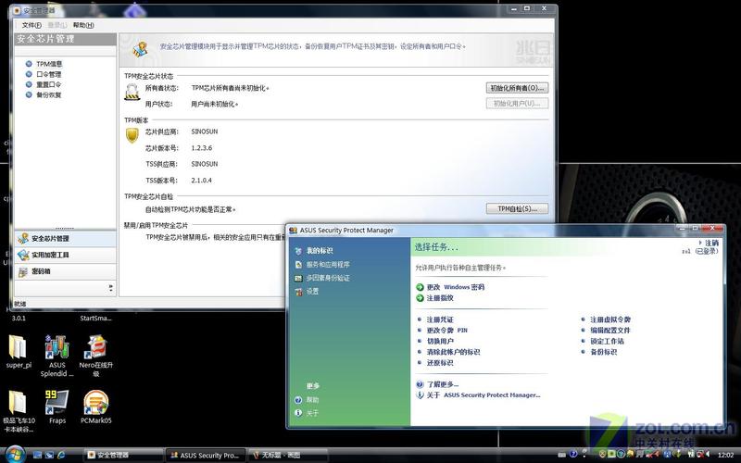The image size is (741, 463).
Task: Expand the sidebar overflow chevron below 密码箱
Action: 110,287
